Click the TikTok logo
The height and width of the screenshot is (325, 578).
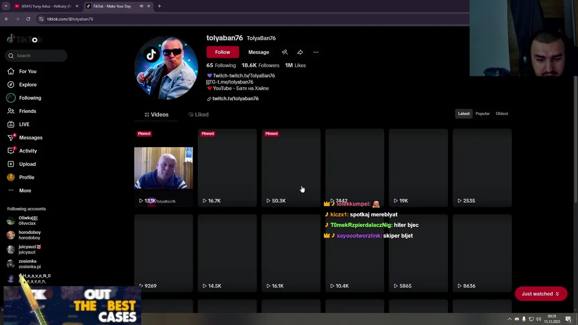(24, 39)
